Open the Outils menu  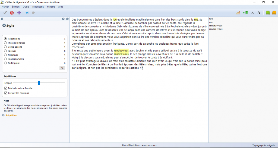(26, 7)
